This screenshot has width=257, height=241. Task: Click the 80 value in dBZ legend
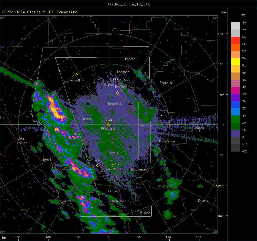coord(244,23)
